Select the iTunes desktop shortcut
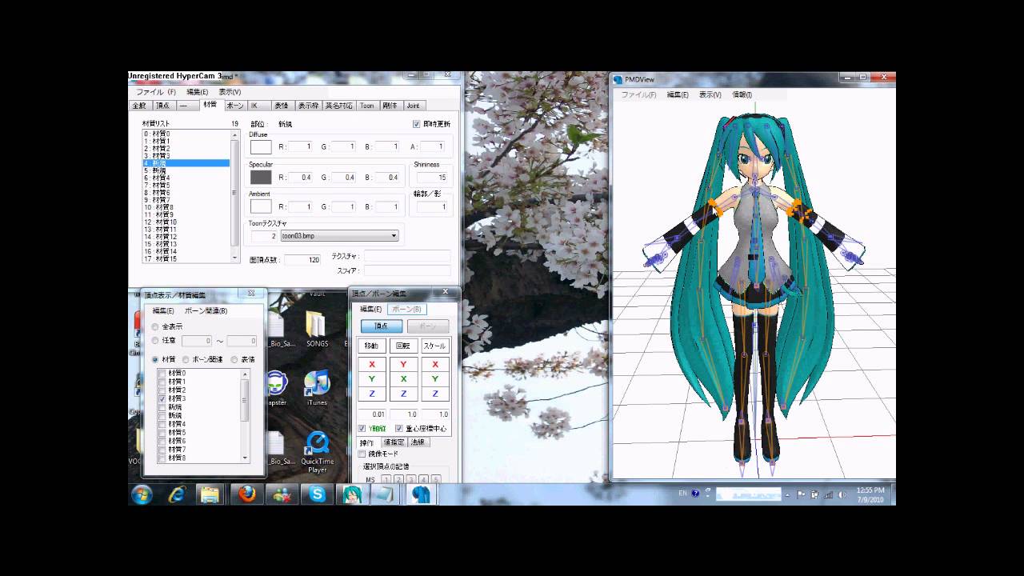Image resolution: width=1024 pixels, height=576 pixels. 317,388
